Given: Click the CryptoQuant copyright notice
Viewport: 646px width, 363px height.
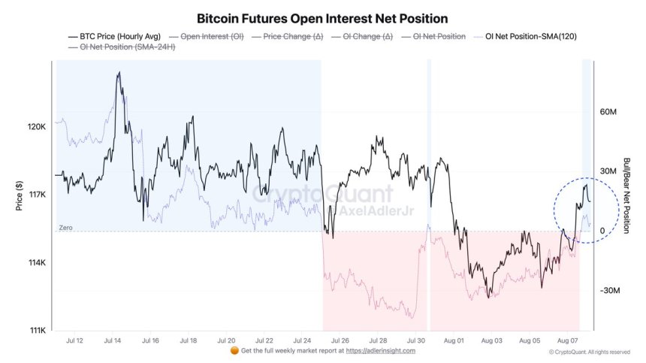Looking at the screenshot, I should click(x=589, y=351).
